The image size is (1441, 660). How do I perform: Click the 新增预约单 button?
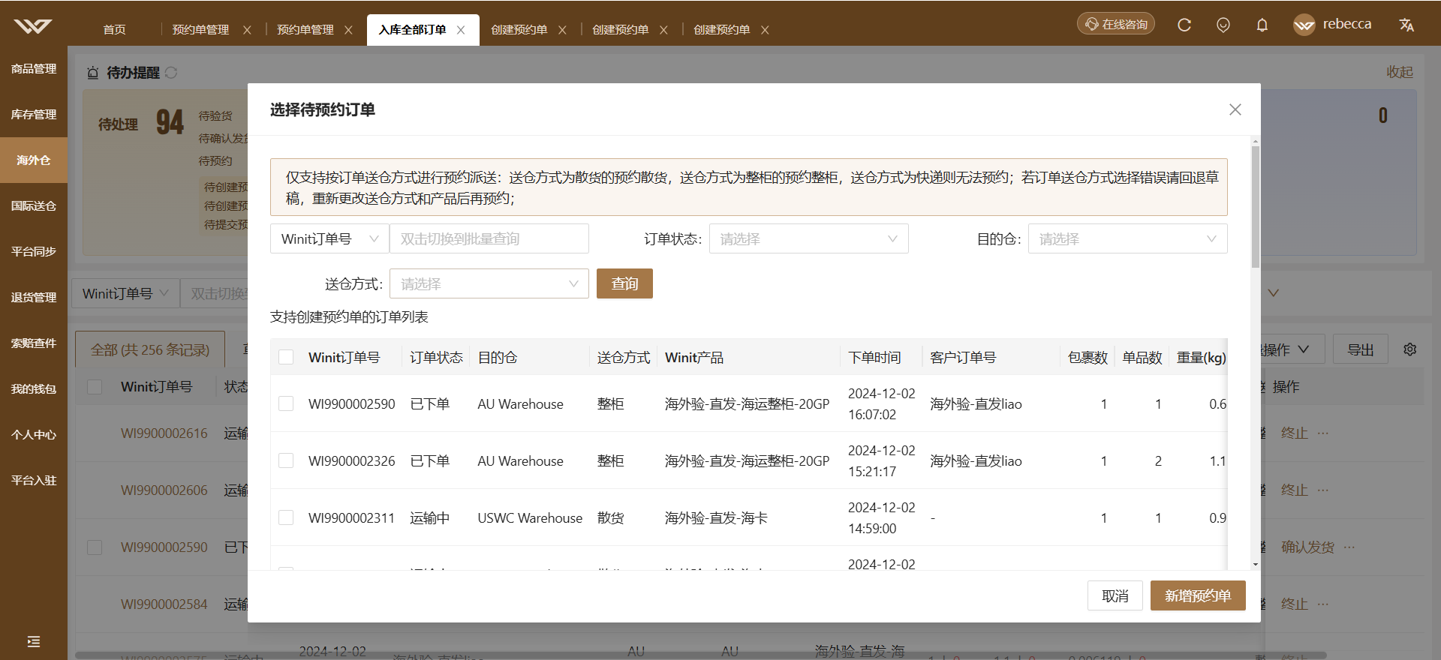point(1198,595)
